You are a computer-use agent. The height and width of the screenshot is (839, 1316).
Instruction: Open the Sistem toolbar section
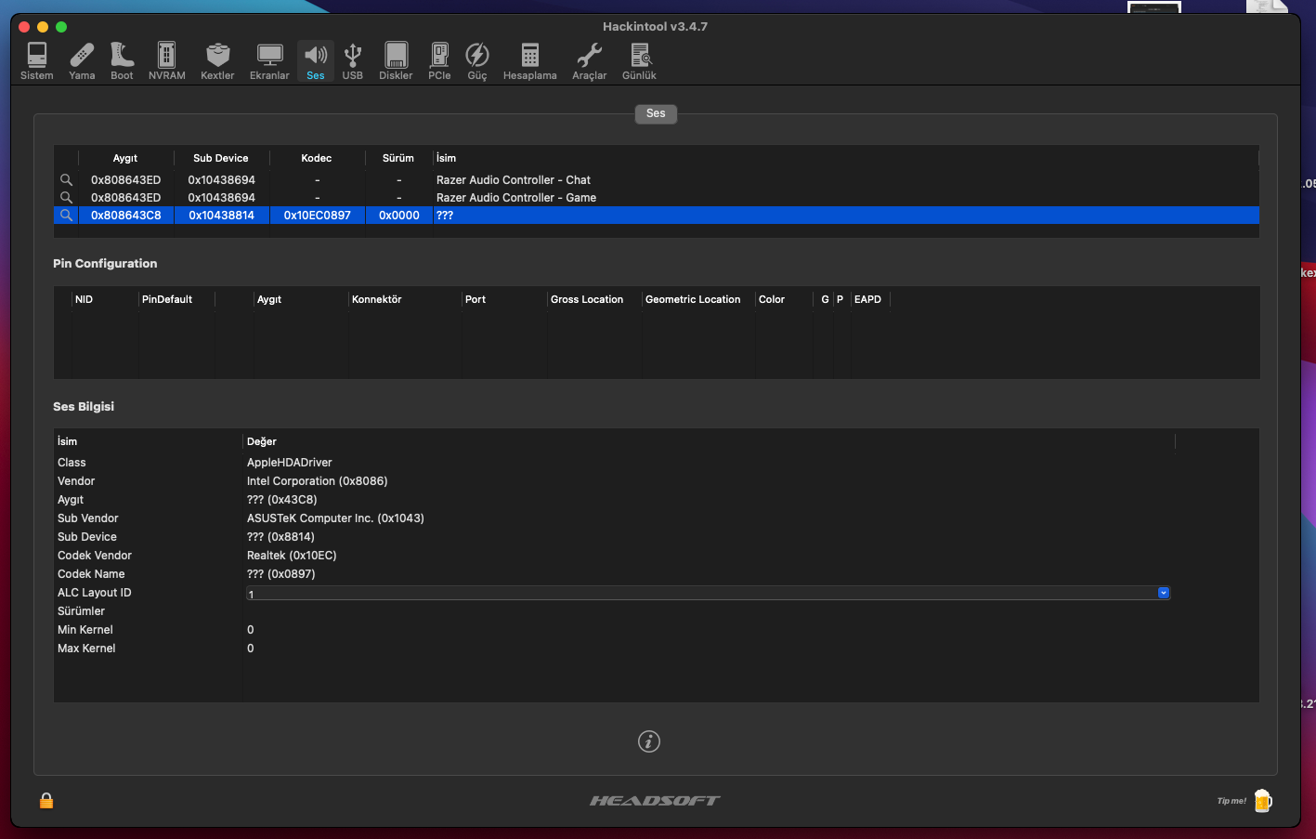click(37, 61)
